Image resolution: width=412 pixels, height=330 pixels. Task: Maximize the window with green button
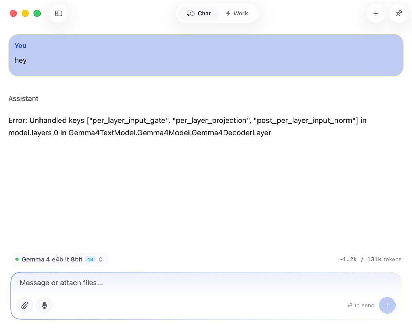(x=37, y=13)
